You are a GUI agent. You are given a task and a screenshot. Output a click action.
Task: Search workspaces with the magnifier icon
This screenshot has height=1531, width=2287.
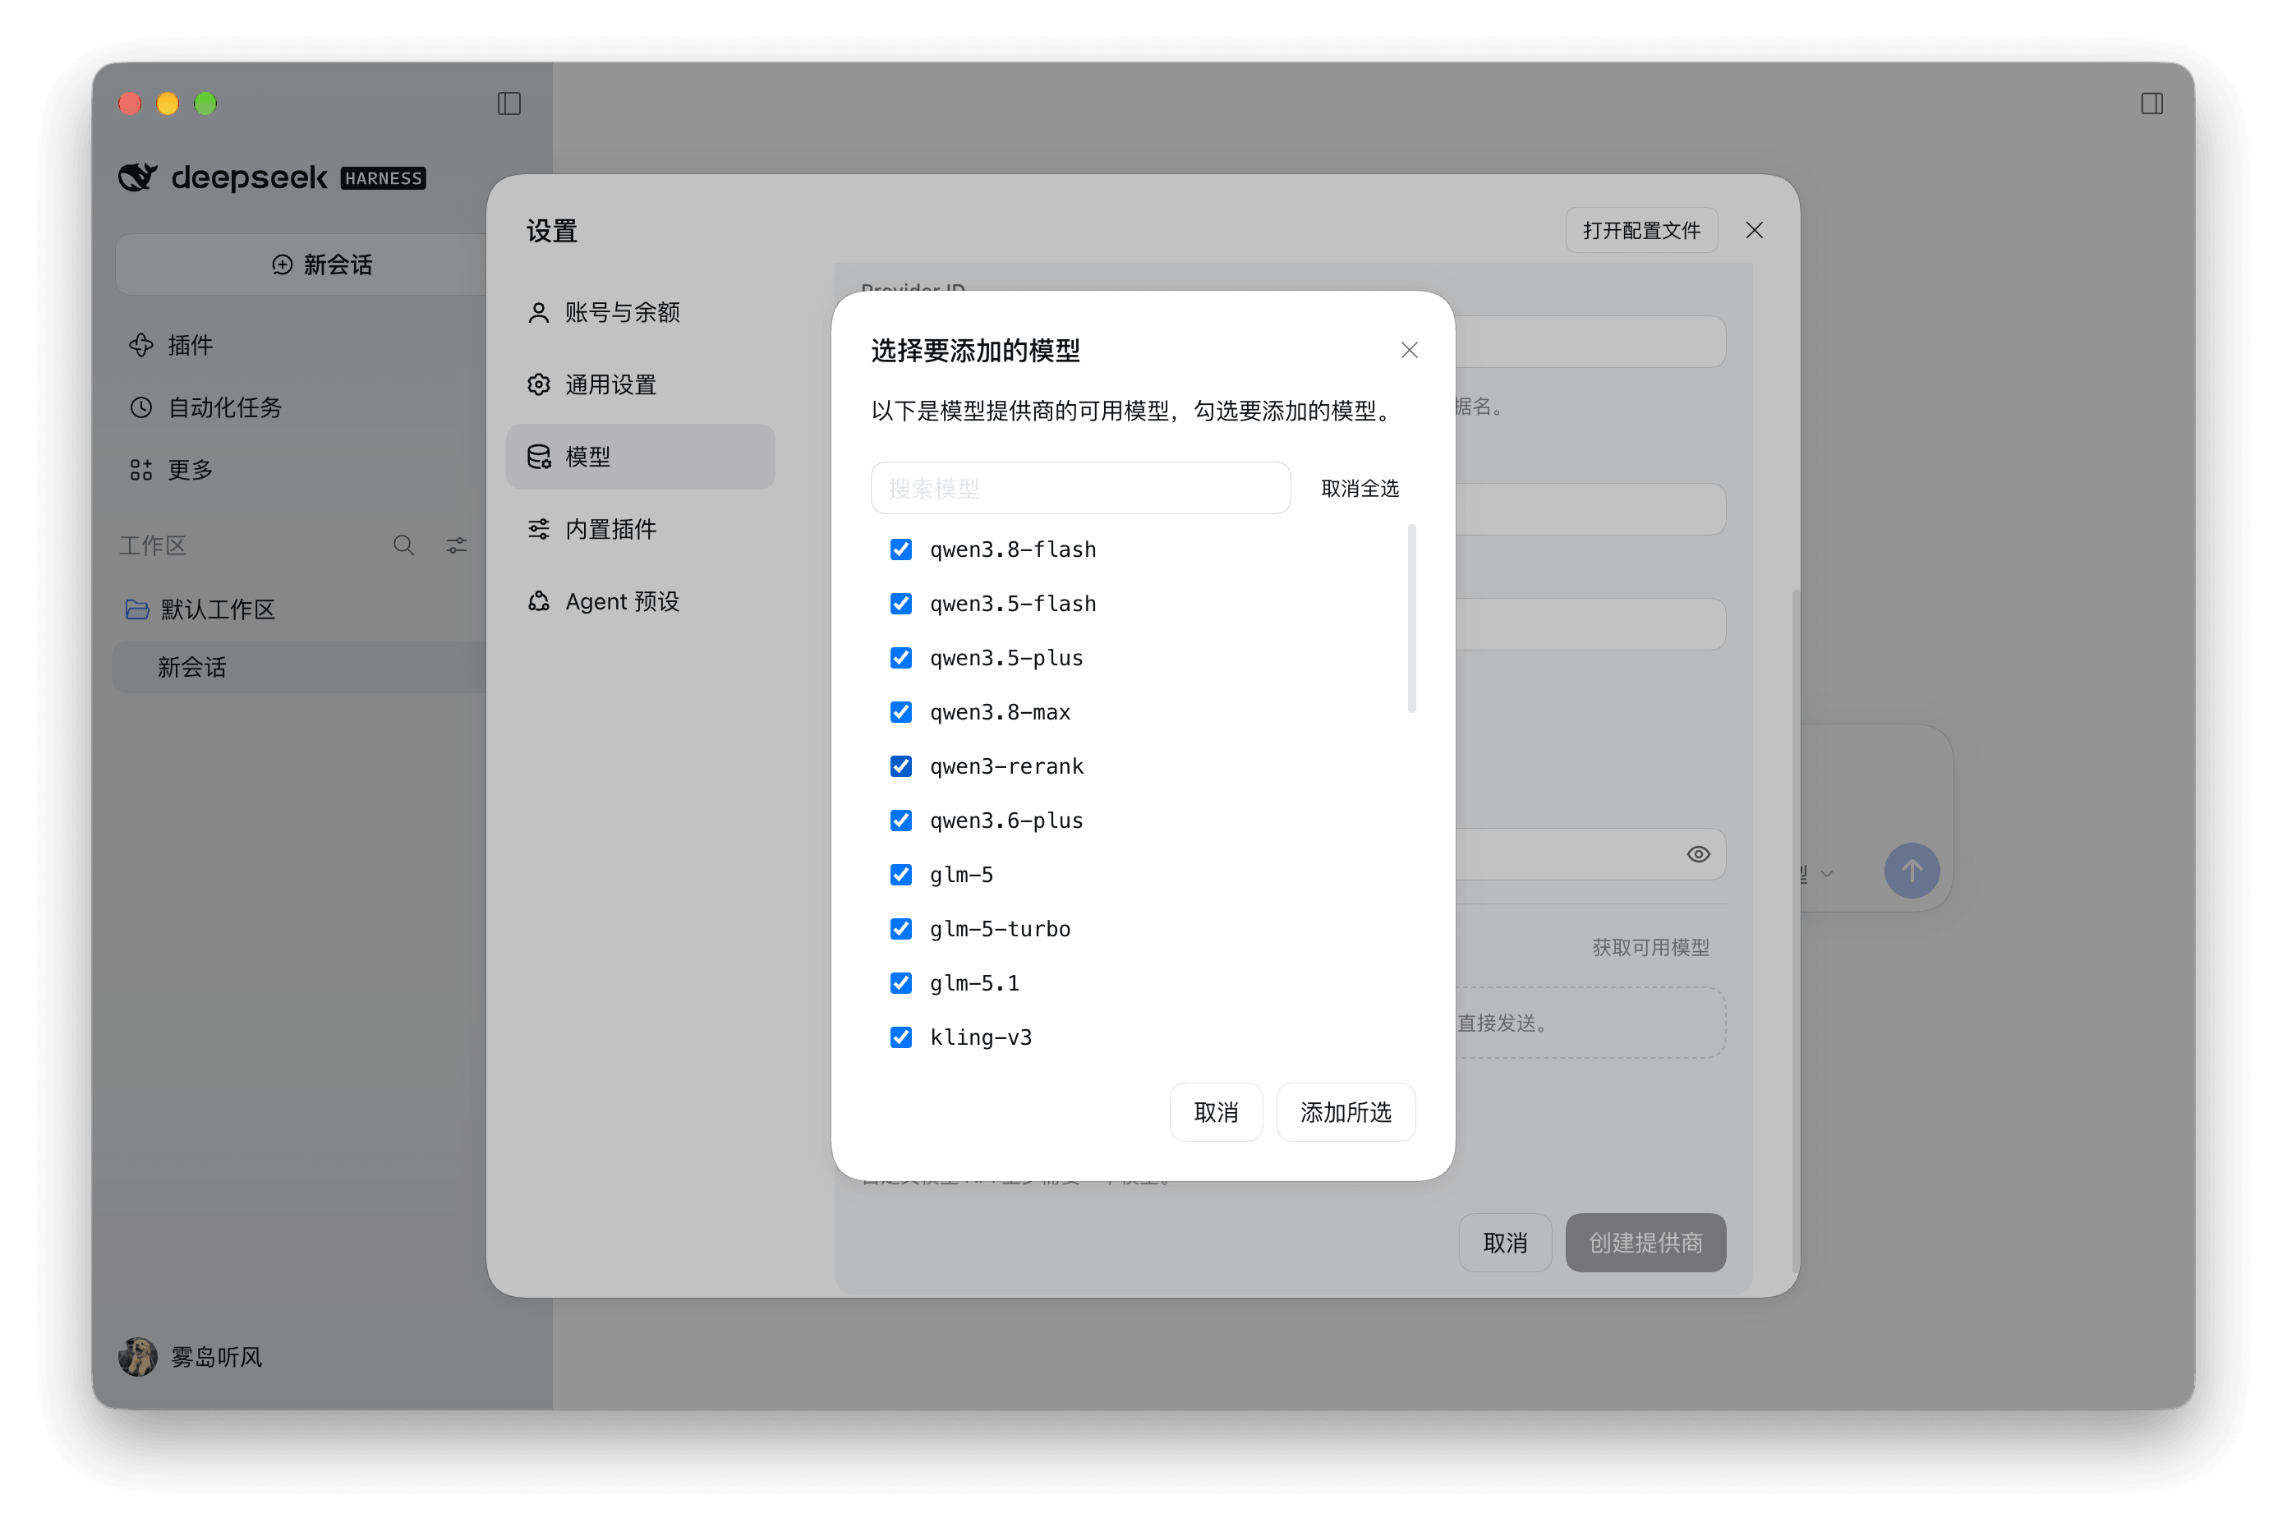[x=403, y=545]
